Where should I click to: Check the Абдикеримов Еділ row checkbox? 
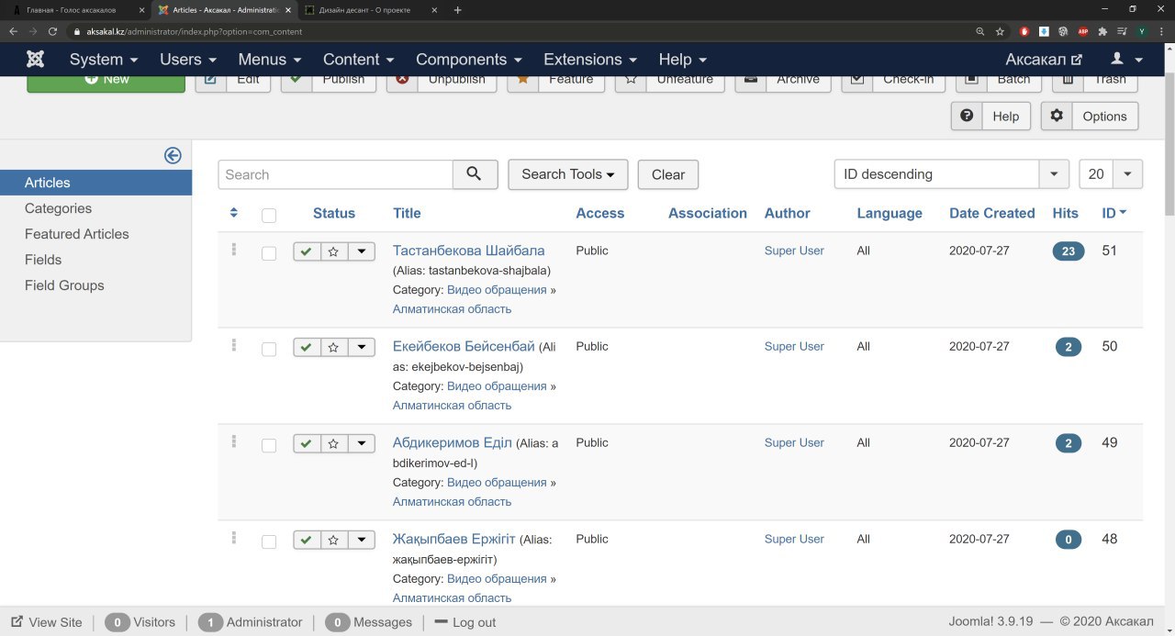tap(269, 445)
